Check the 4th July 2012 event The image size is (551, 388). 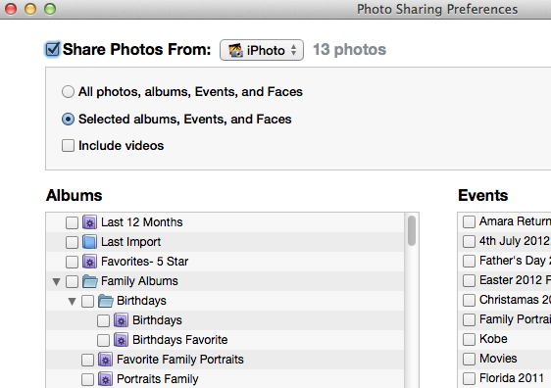(469, 242)
